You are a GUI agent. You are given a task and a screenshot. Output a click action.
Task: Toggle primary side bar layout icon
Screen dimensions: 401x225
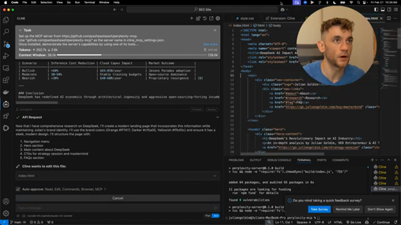click(x=376, y=10)
